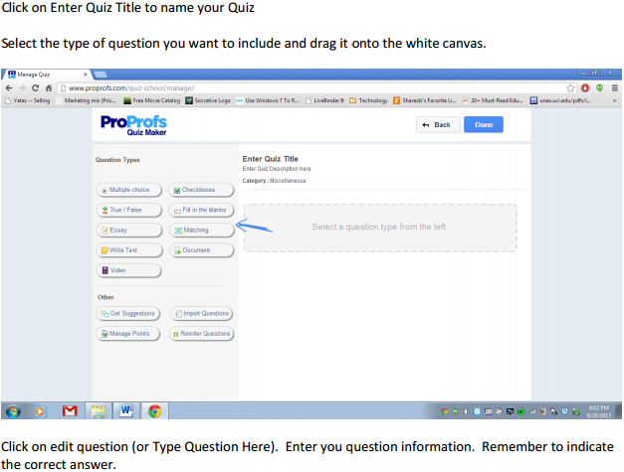Click Manage Points button
The image size is (624, 472).
click(x=127, y=334)
